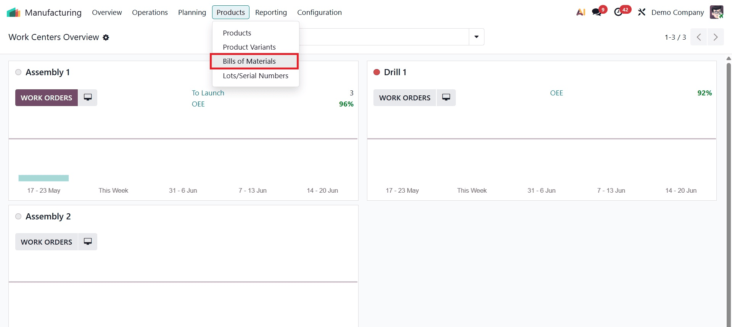Screen dimensions: 732x327
Task: Click the Manufacturing app logo icon
Action: tap(13, 12)
